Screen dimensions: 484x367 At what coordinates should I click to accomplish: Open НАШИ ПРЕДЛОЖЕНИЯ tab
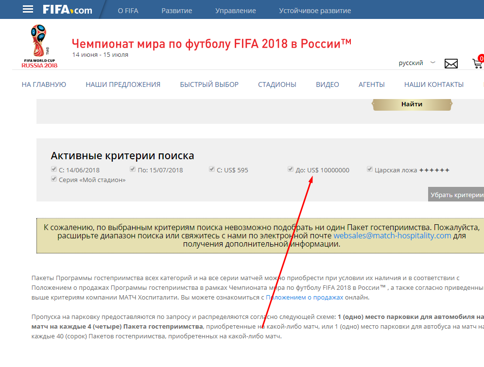[x=123, y=84]
